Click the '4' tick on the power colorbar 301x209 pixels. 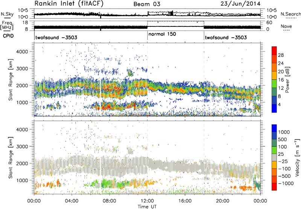coord(280,104)
